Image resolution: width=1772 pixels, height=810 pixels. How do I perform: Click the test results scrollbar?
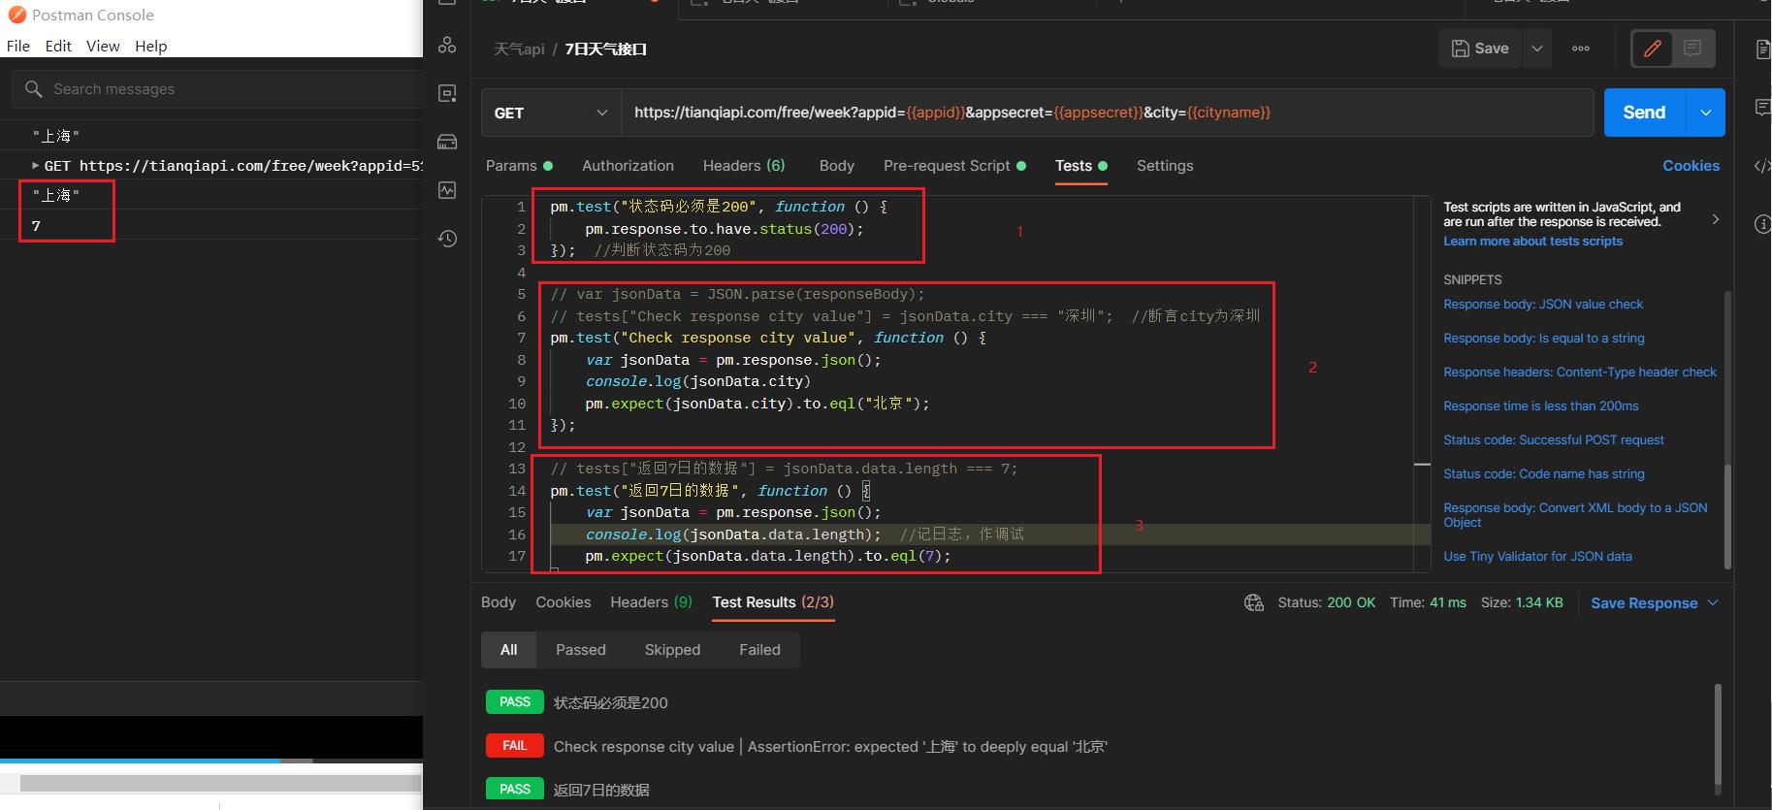click(1718, 734)
